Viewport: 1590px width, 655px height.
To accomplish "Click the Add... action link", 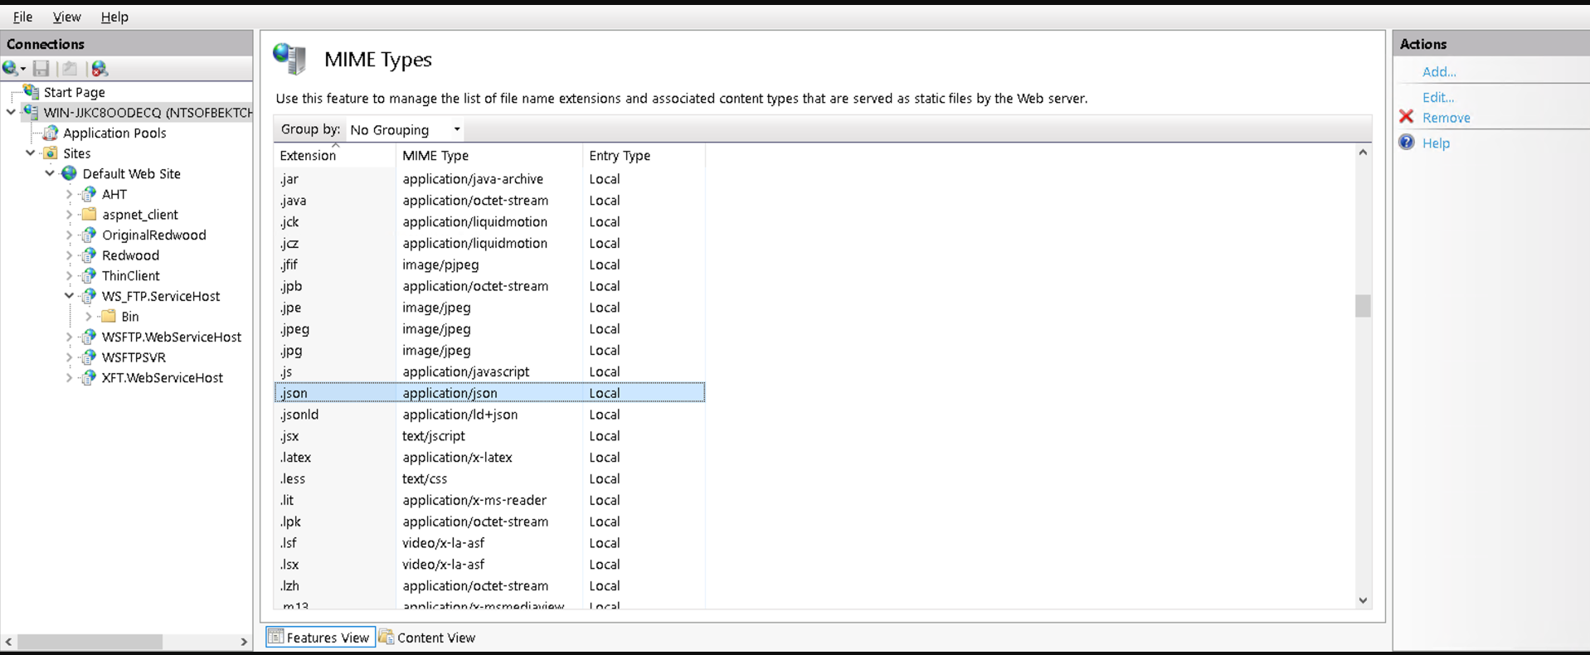I will point(1439,71).
